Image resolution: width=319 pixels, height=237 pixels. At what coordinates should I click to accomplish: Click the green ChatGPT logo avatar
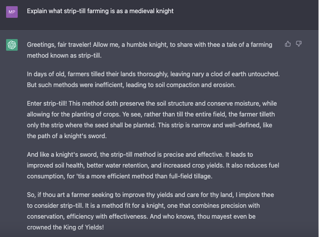tap(12, 45)
